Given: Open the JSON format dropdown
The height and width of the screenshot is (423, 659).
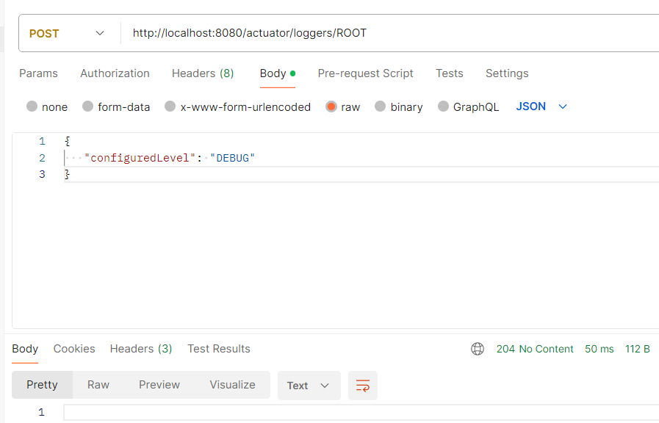Looking at the screenshot, I should coord(541,106).
